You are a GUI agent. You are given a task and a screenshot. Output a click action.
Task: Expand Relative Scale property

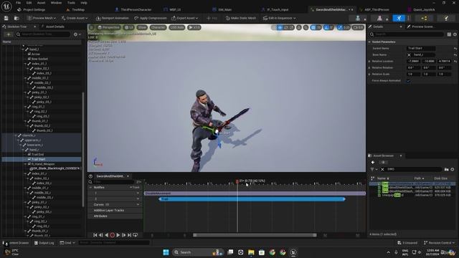point(369,75)
